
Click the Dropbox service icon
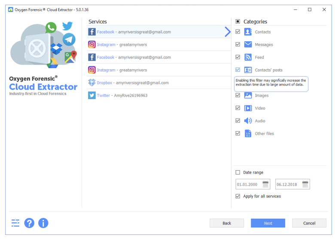click(x=92, y=83)
